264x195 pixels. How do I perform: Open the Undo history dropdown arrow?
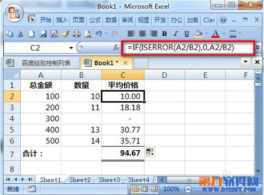(106, 34)
